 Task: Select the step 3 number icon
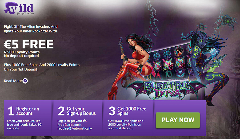pos(112,111)
